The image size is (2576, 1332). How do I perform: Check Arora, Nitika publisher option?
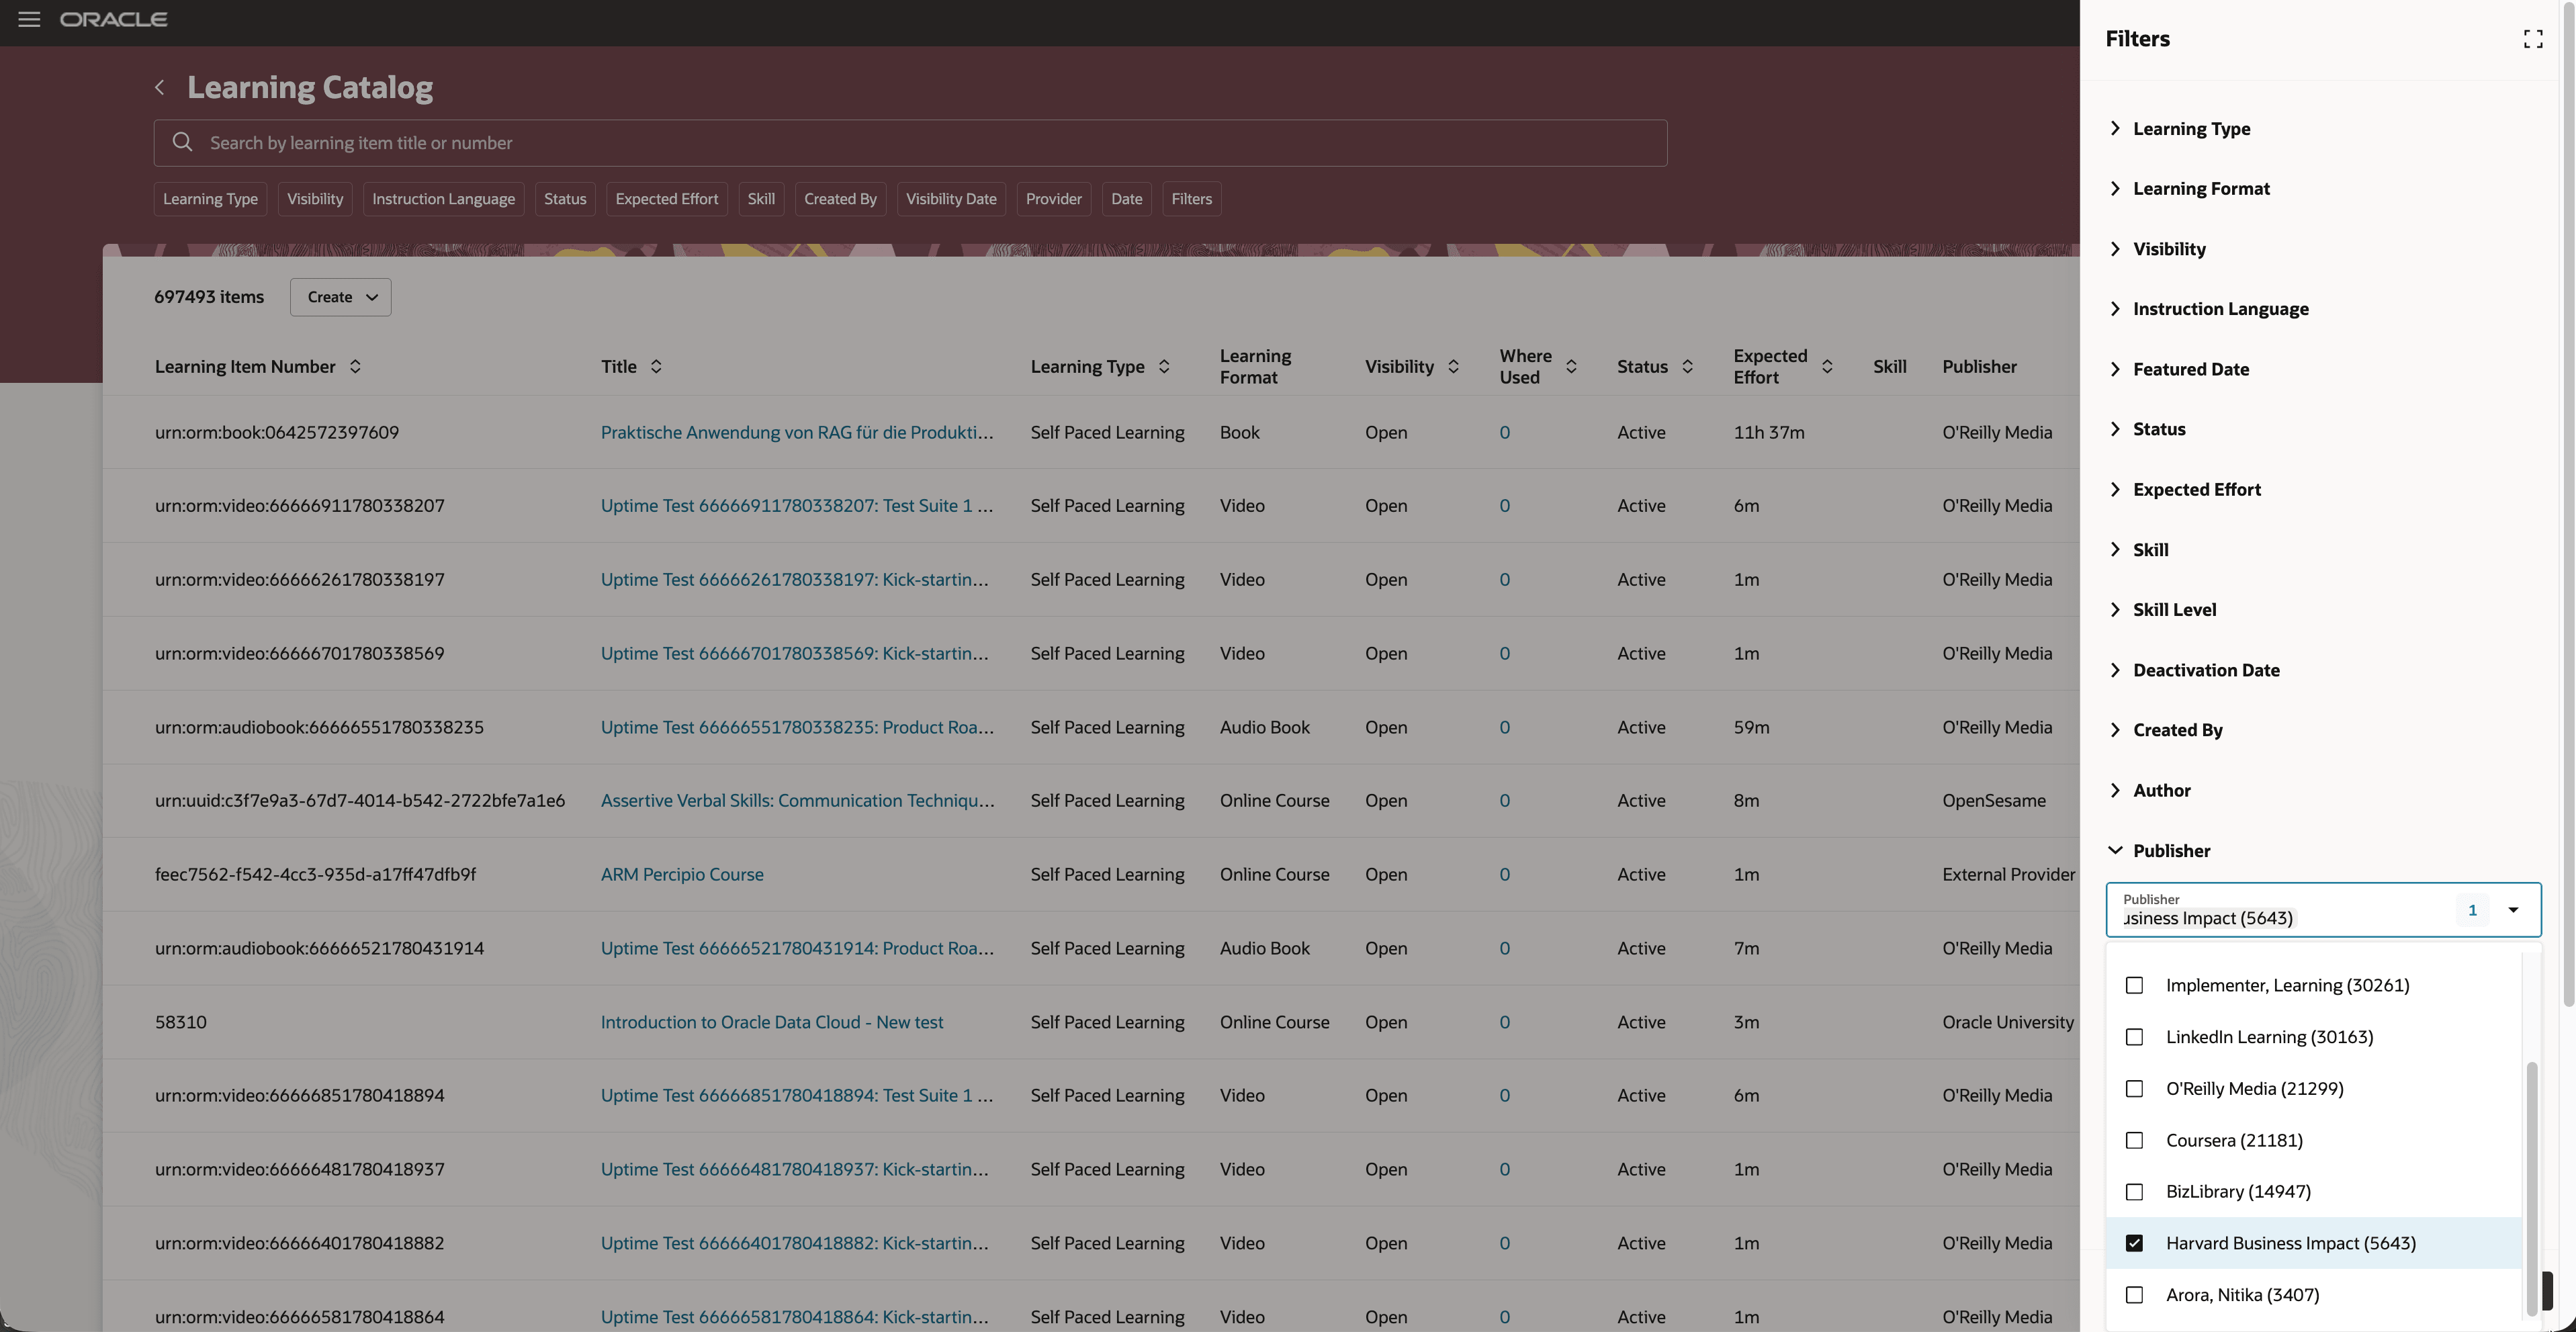(x=2134, y=1294)
